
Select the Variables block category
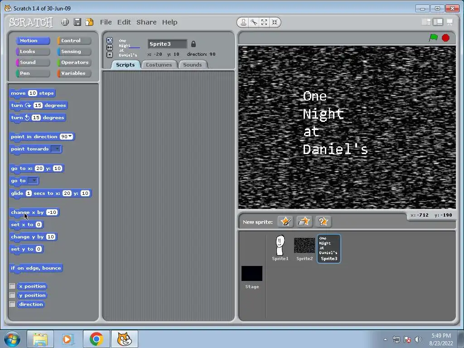tap(74, 73)
